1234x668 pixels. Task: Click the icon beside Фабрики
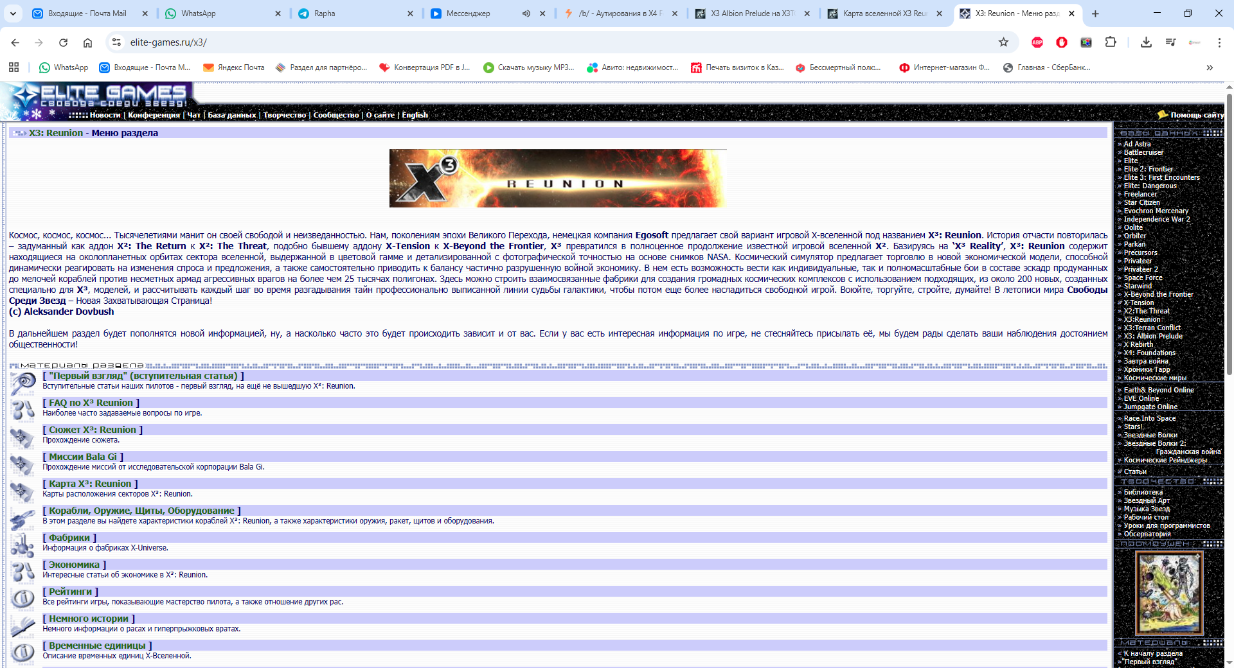(22, 545)
